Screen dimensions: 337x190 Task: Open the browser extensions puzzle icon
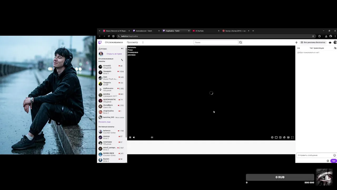click(319, 36)
